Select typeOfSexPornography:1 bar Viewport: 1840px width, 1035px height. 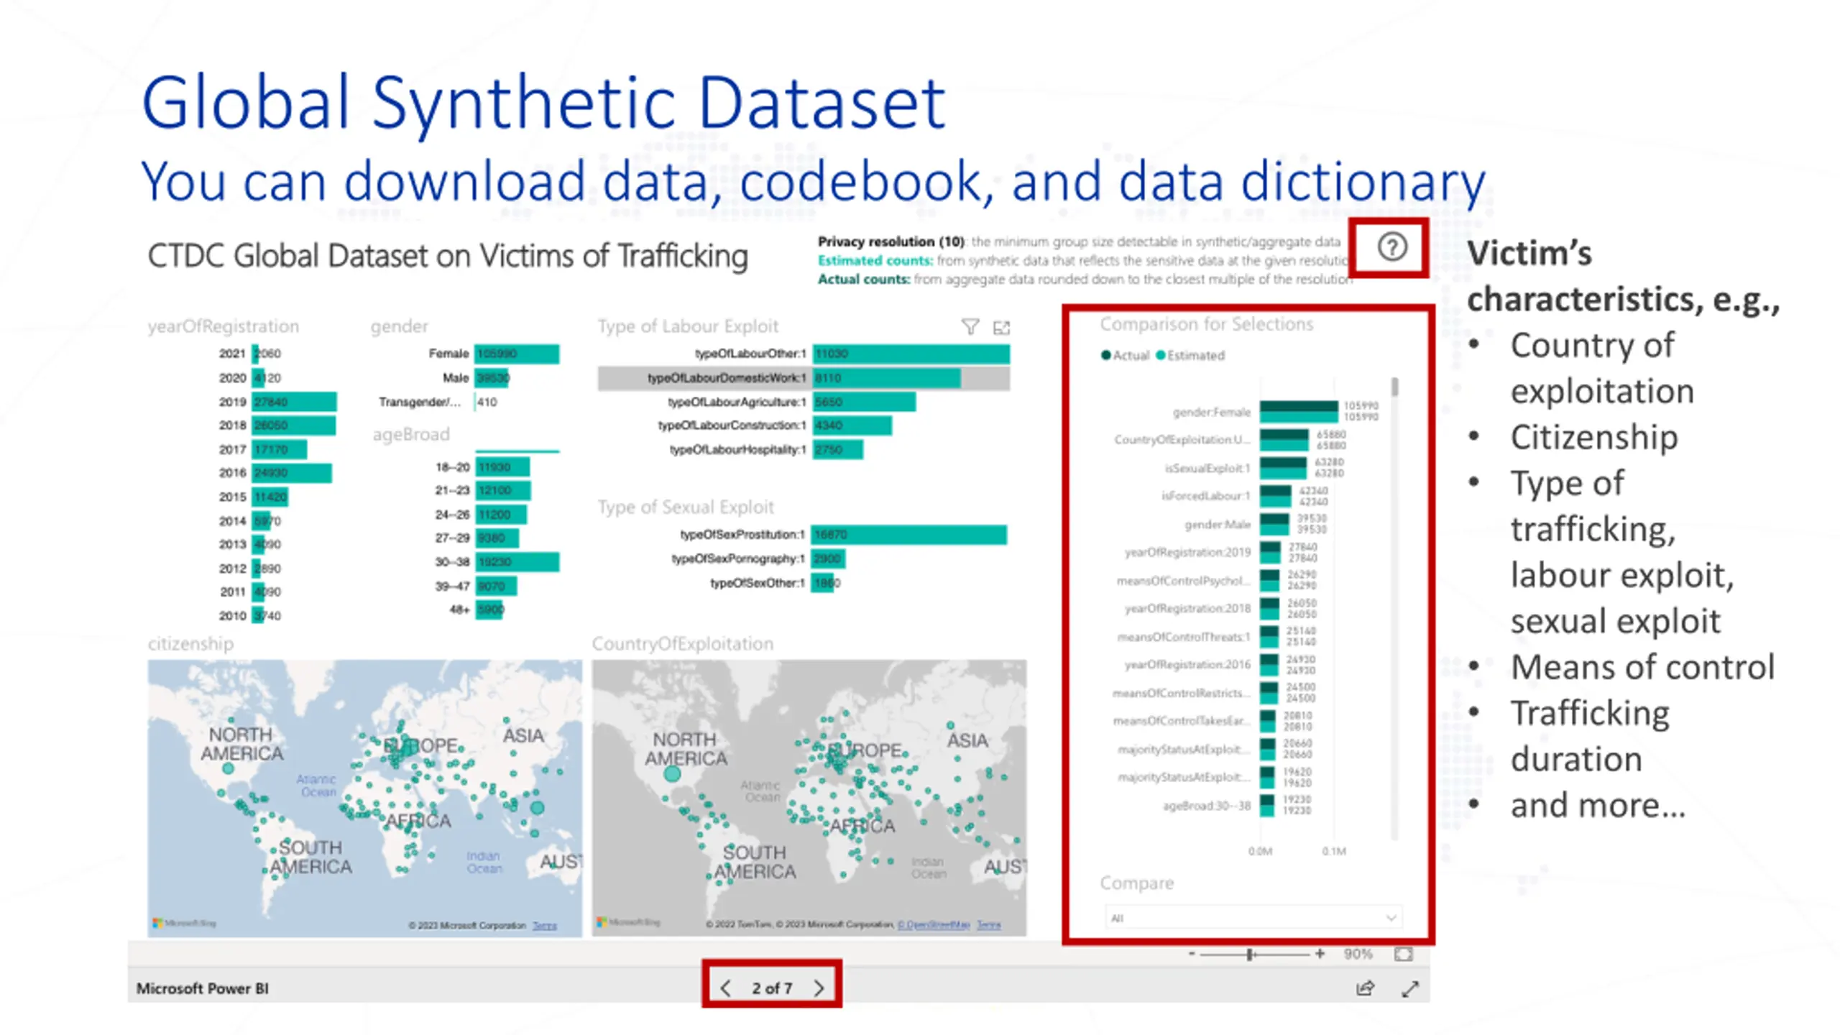[x=829, y=558]
